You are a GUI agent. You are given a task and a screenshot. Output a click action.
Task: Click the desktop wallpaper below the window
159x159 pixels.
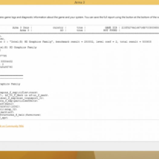pos(79,155)
